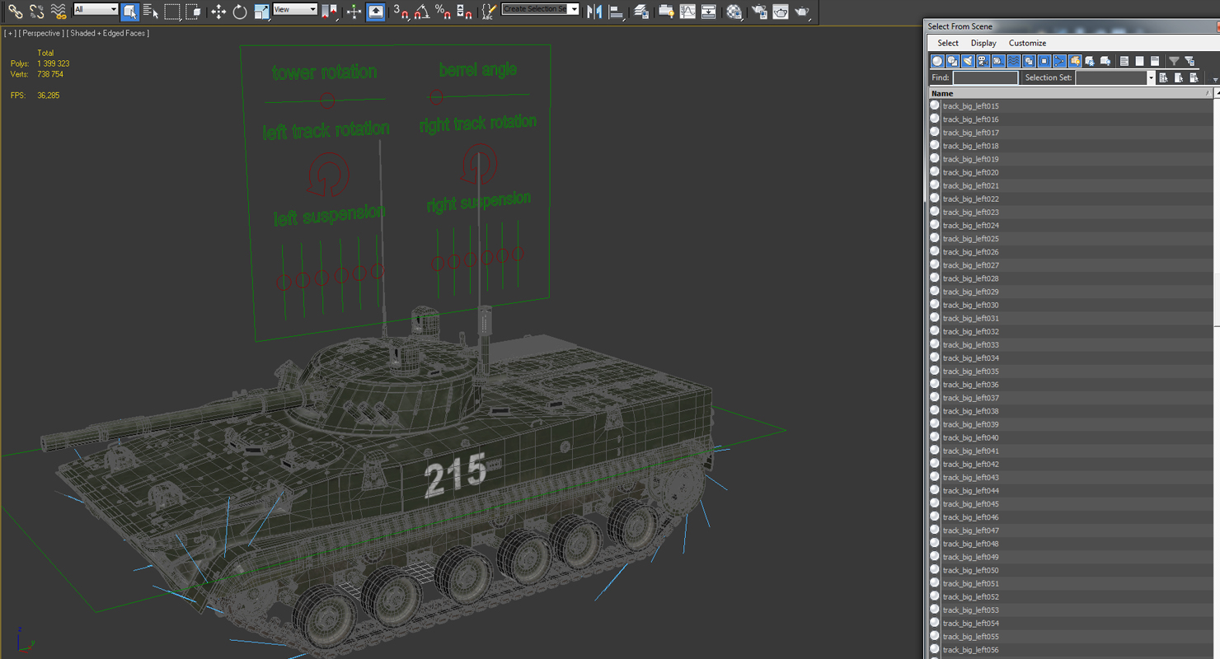Toggle 3D Snaps
The height and width of the screenshot is (659, 1220).
(x=401, y=12)
